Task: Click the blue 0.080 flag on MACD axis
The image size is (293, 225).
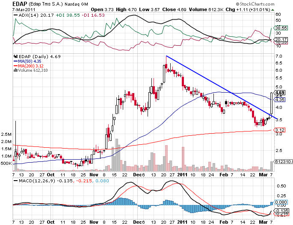Action: click(x=281, y=202)
